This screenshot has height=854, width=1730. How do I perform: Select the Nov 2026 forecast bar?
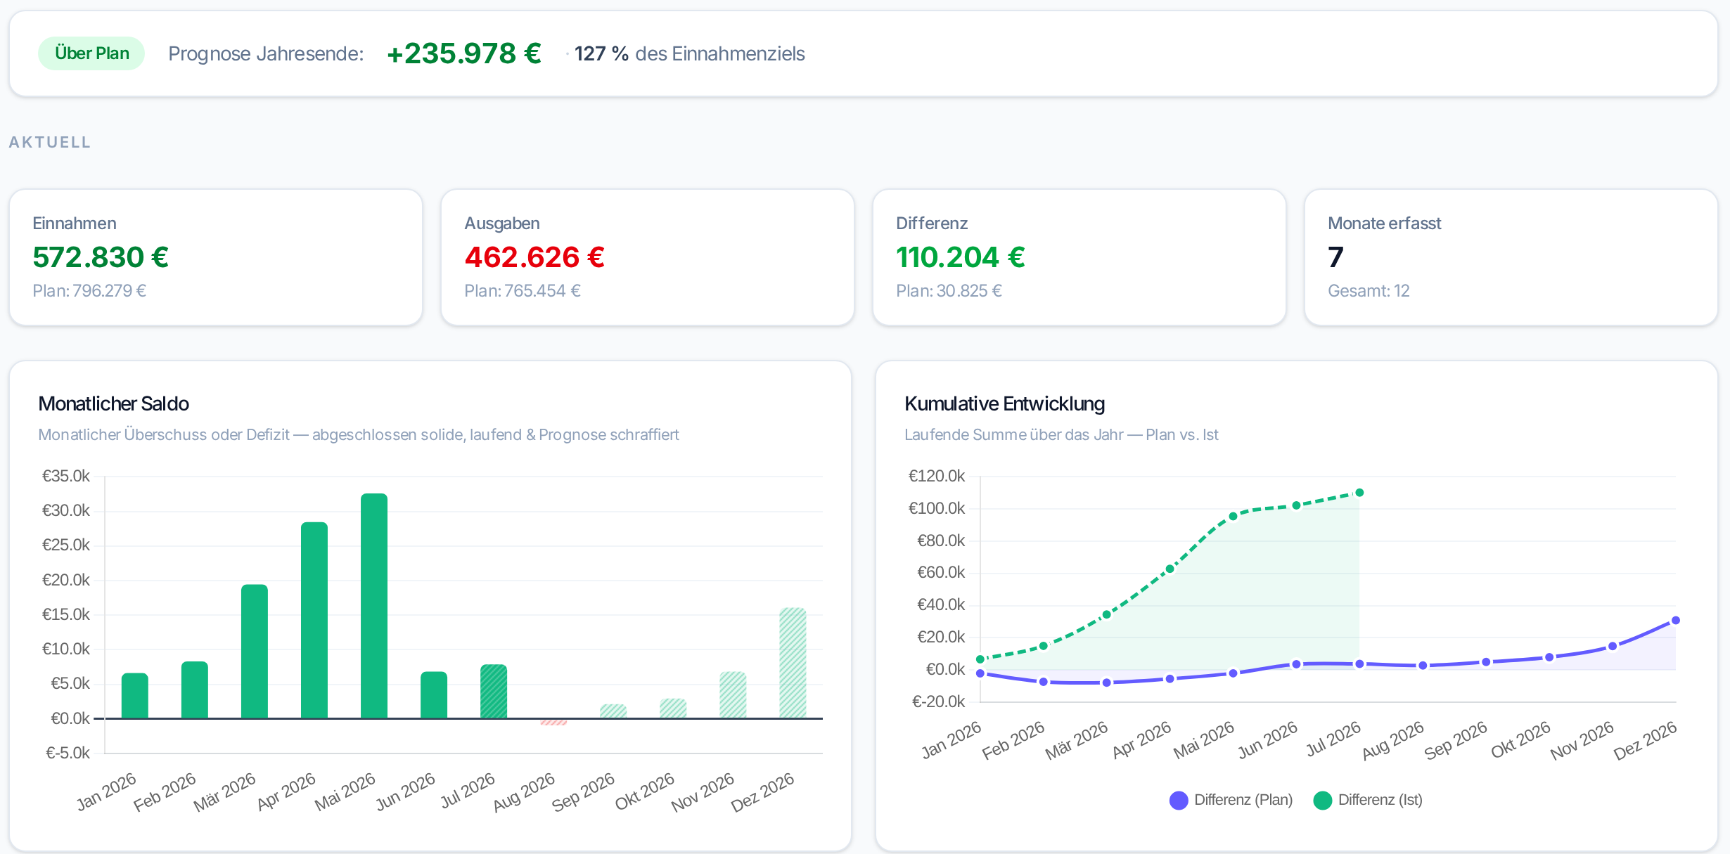click(733, 695)
